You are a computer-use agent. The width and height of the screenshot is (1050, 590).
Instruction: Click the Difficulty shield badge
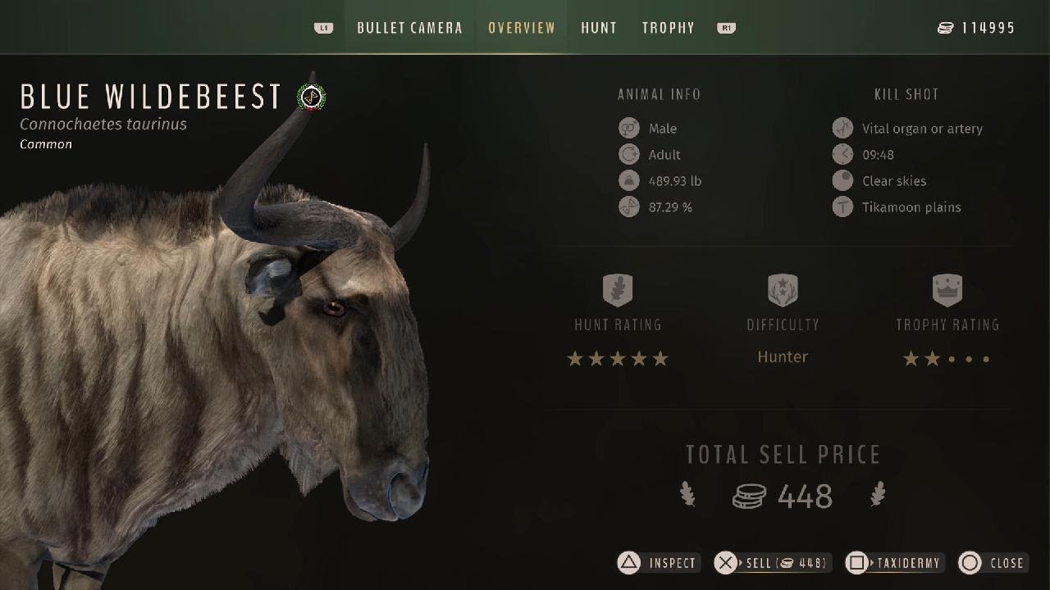point(783,290)
